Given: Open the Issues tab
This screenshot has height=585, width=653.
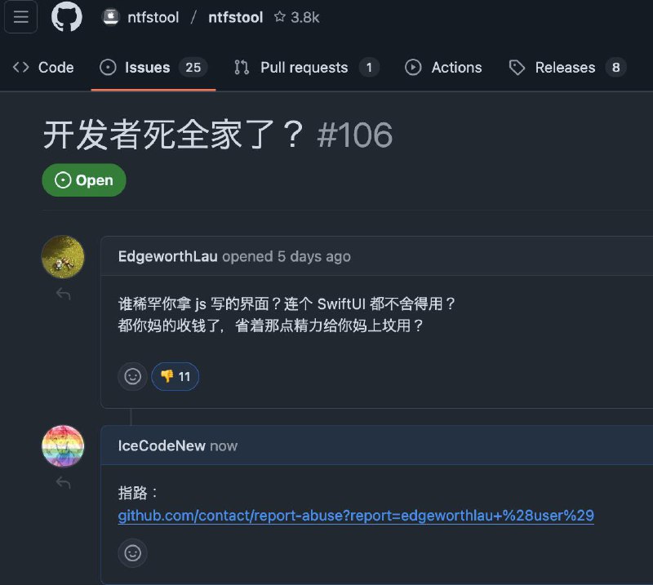Looking at the screenshot, I should point(153,68).
